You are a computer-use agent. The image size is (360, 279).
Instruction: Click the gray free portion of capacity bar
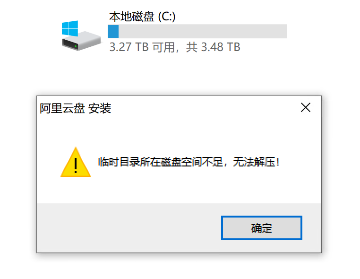(203, 32)
